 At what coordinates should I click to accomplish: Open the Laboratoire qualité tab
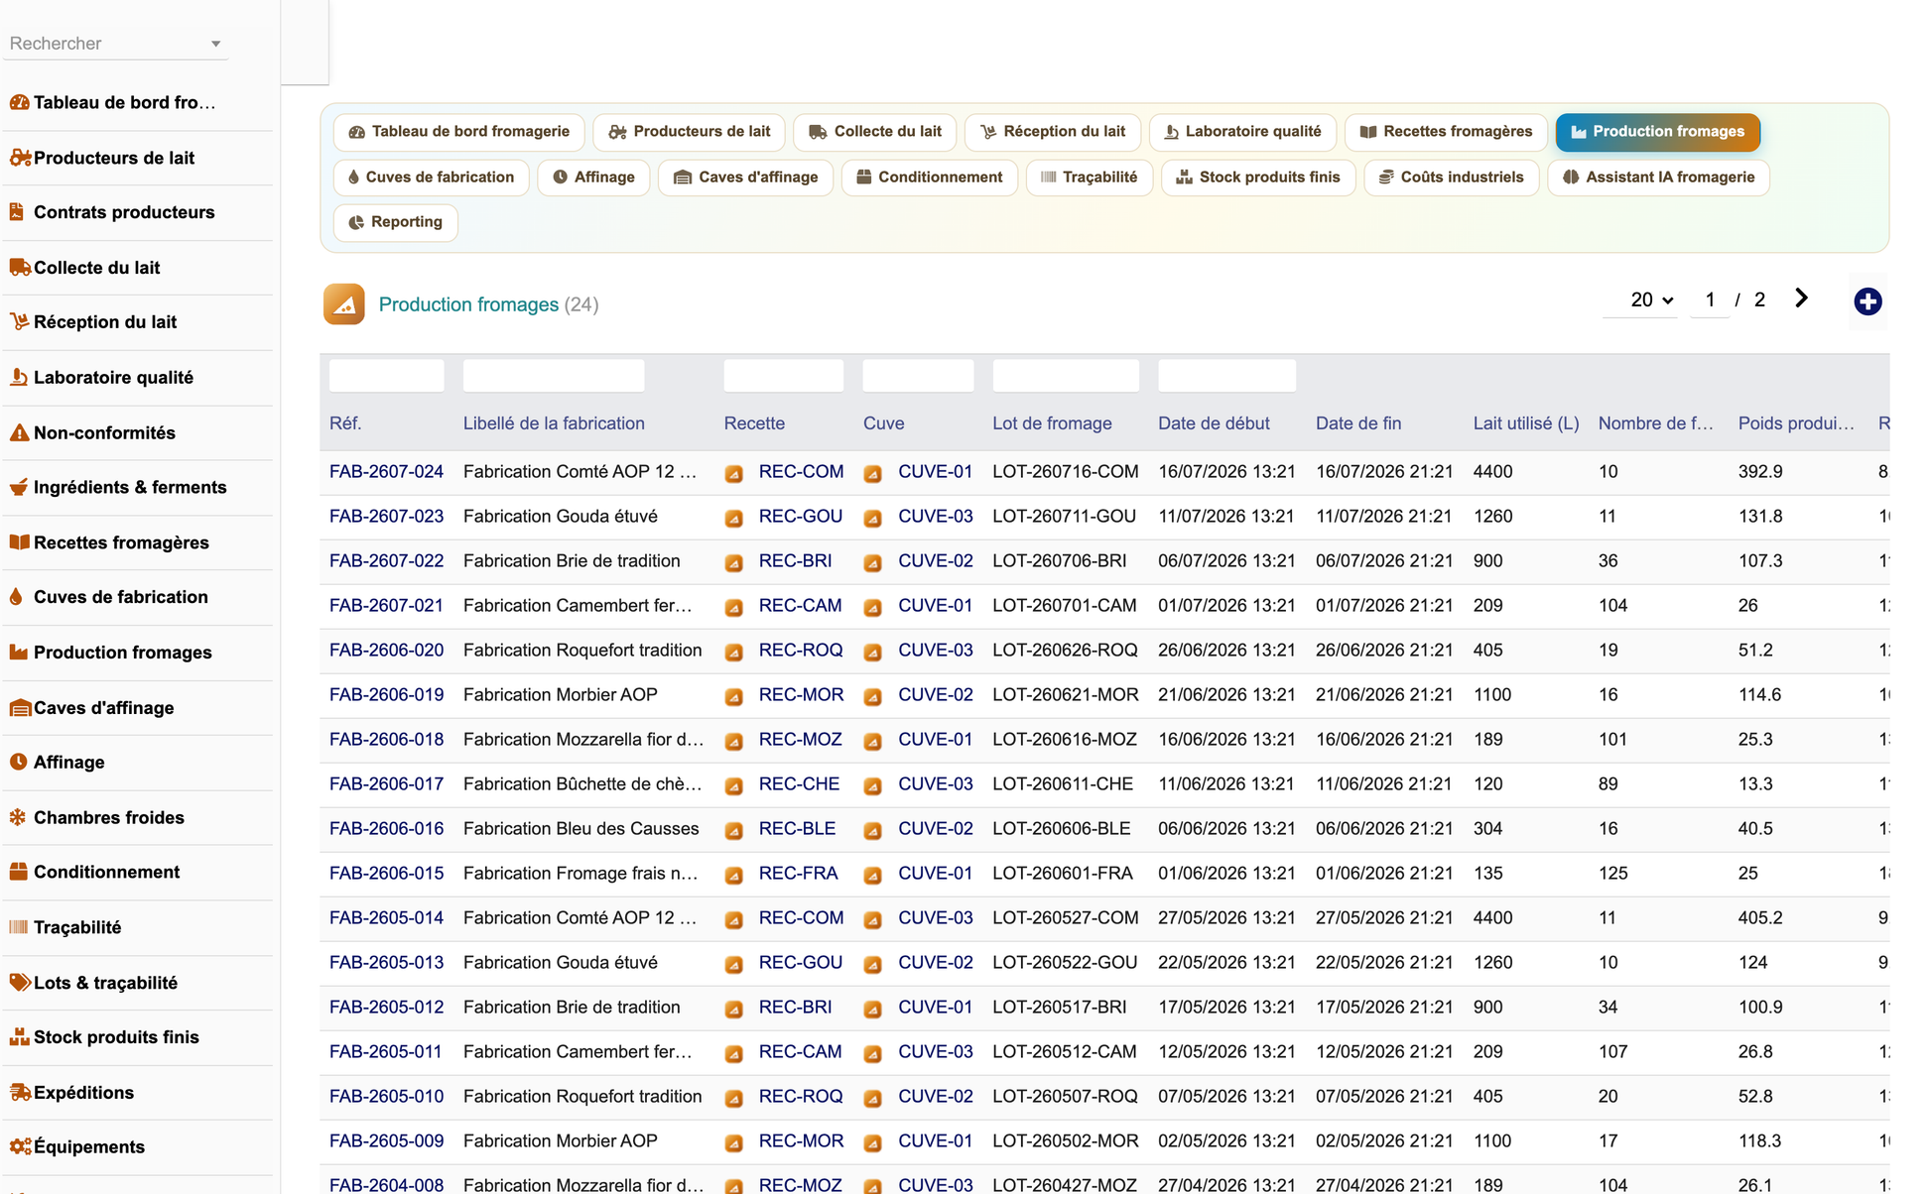[1243, 132]
